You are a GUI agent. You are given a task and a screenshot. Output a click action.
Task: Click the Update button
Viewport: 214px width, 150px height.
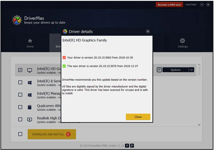coord(175,70)
